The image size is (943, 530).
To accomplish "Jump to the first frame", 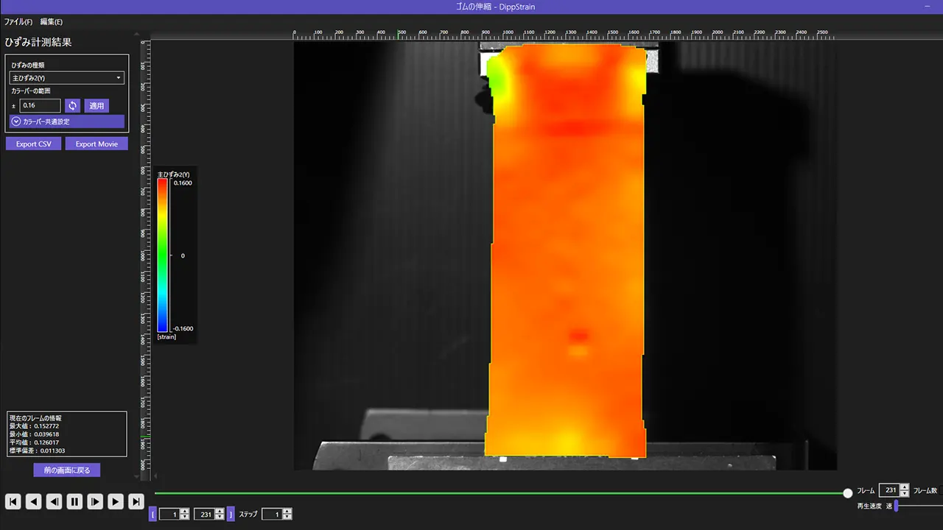I will click(13, 501).
